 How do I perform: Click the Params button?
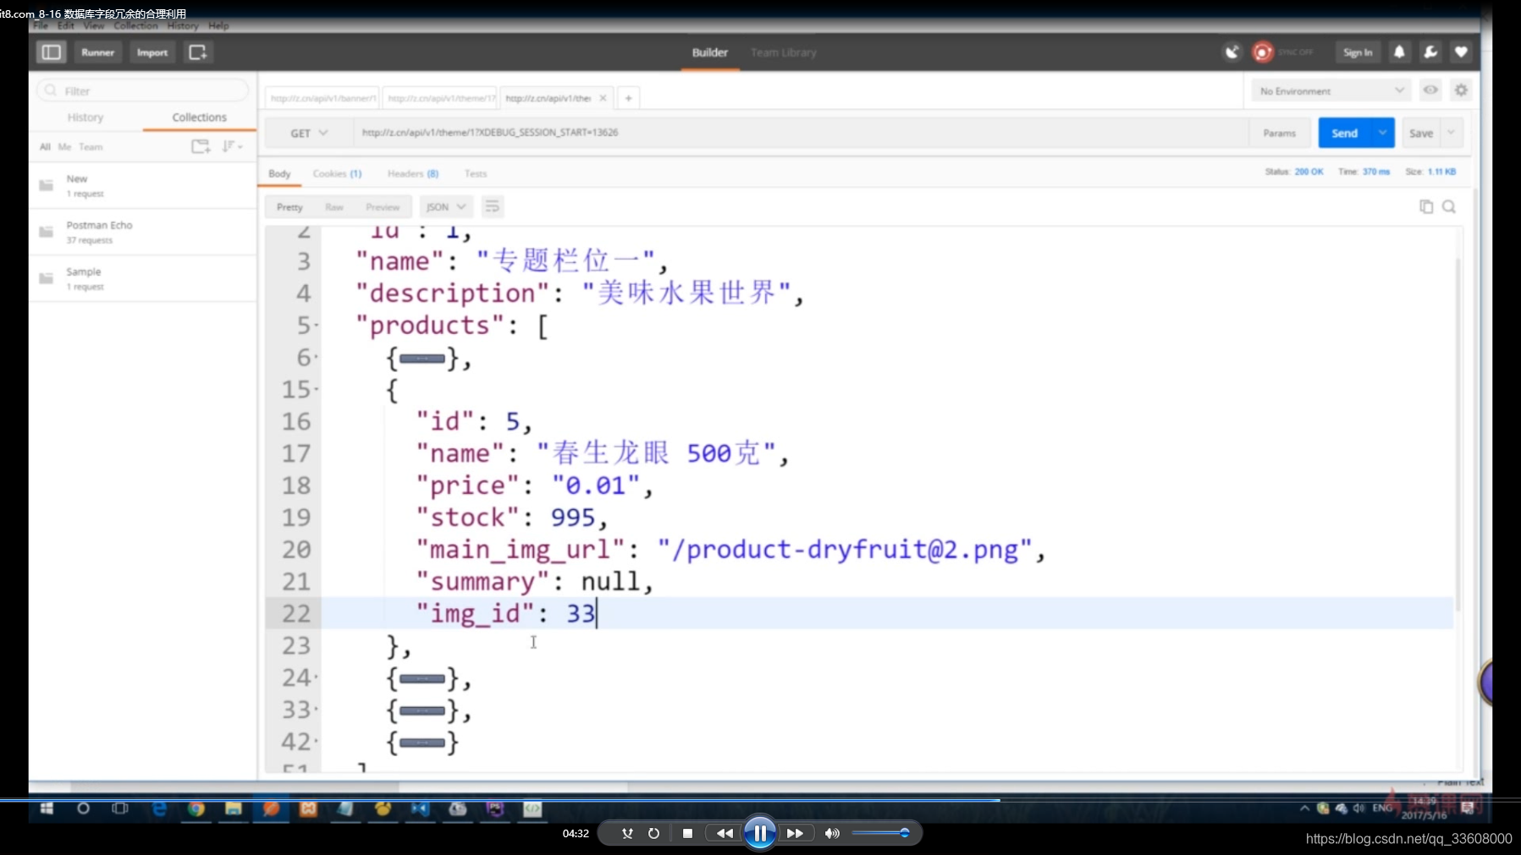pos(1279,133)
